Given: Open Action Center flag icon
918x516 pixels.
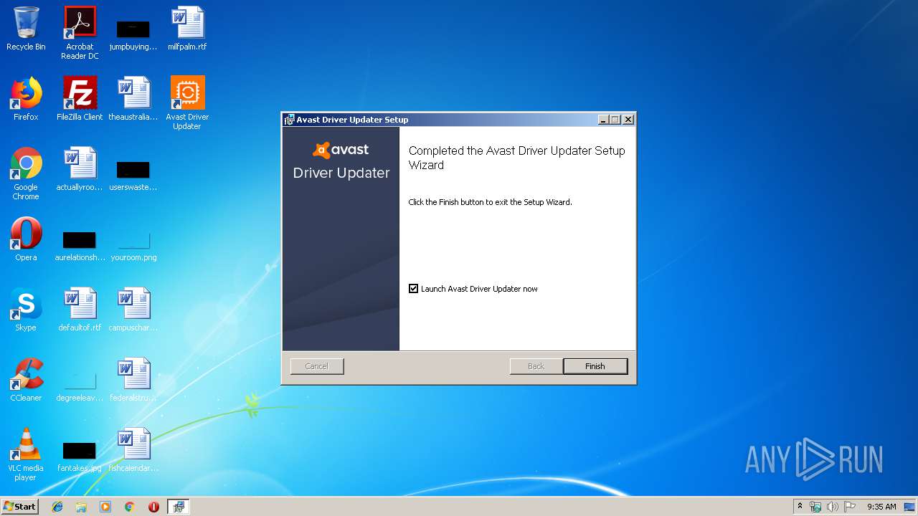Looking at the screenshot, I should point(850,507).
